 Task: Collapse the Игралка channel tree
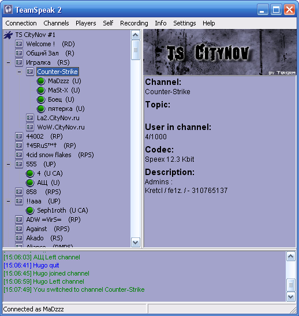click(8, 62)
